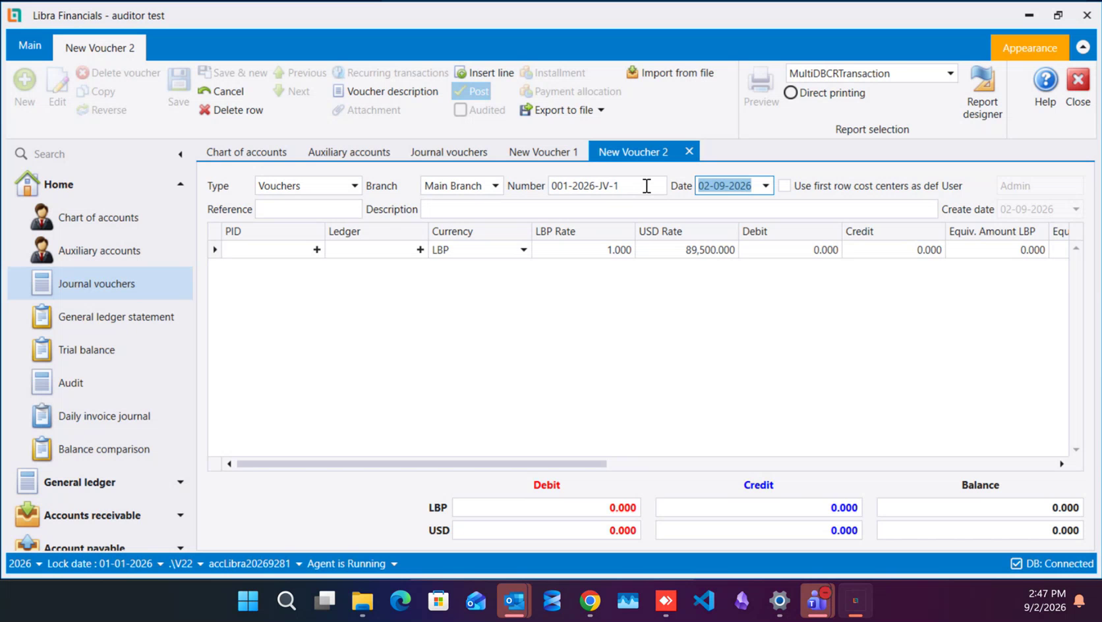
Task: Click the Import from file icon
Action: (632, 72)
